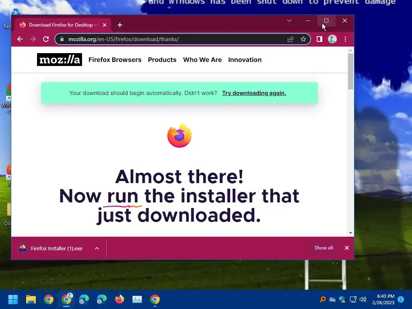The image size is (412, 309).
Task: Click the page's vertical scrollbar thumb
Action: pos(350,71)
